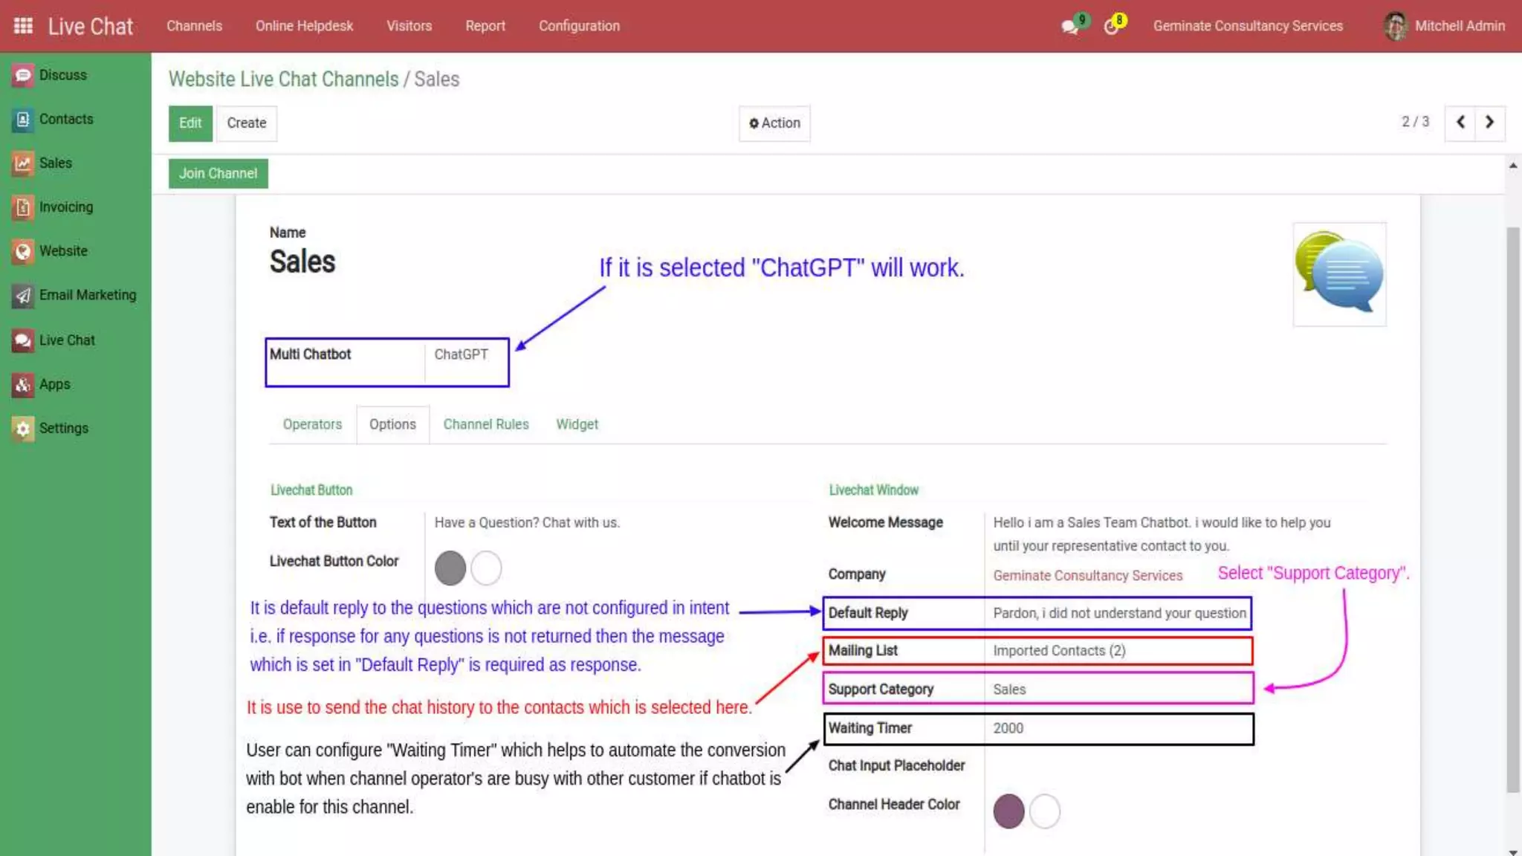Image resolution: width=1522 pixels, height=856 pixels.
Task: Open the apps grid menu icon
Action: pyautogui.click(x=23, y=26)
